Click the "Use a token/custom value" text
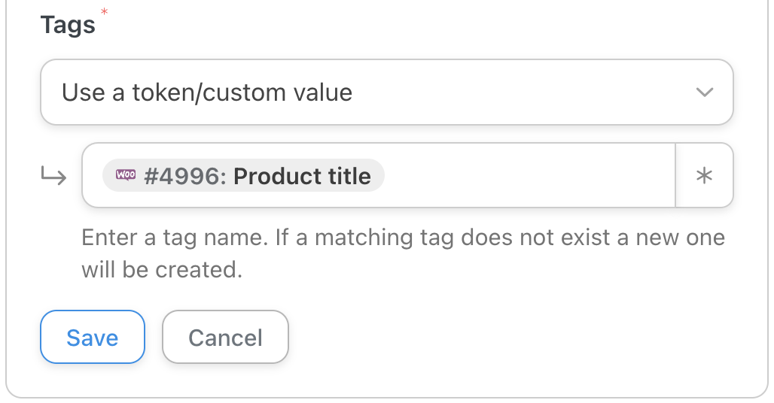The height and width of the screenshot is (403, 774). pos(207,92)
